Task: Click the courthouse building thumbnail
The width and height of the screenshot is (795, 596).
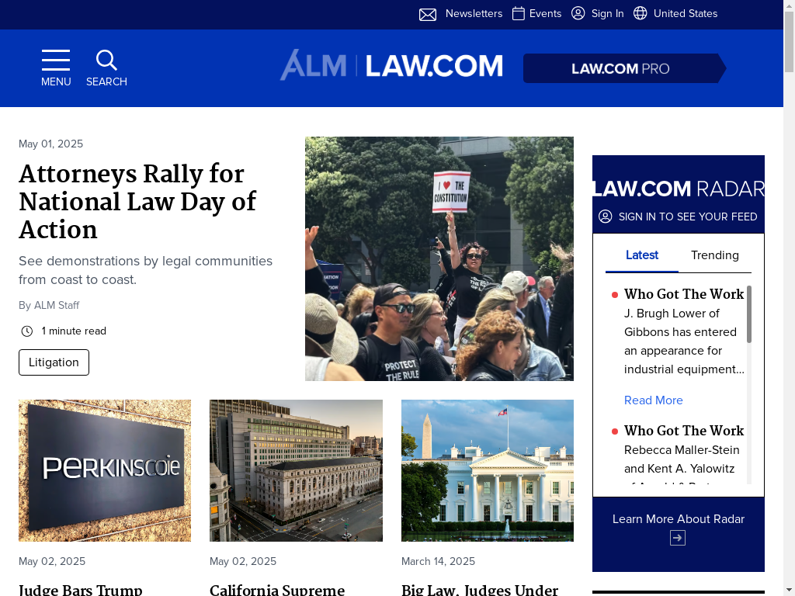Action: (x=296, y=470)
